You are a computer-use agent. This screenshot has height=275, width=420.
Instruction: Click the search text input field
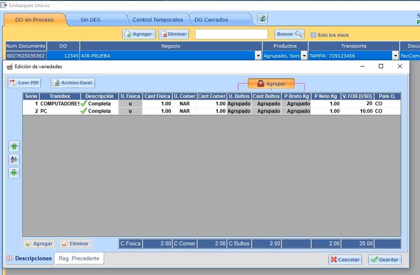tap(231, 34)
